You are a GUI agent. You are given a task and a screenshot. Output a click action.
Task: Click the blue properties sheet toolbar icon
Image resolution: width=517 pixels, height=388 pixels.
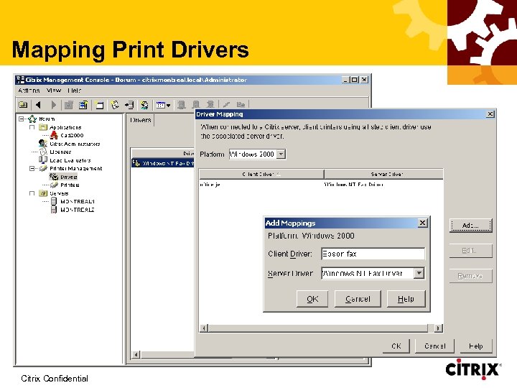click(83, 105)
